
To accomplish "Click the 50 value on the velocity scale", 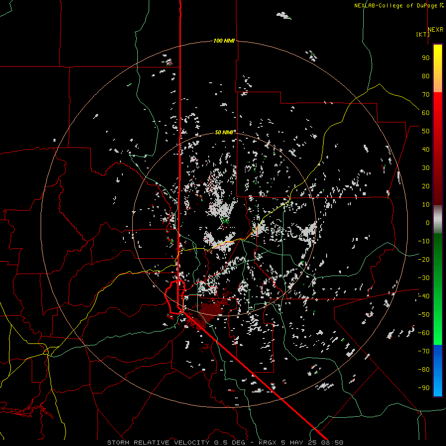I will click(426, 131).
